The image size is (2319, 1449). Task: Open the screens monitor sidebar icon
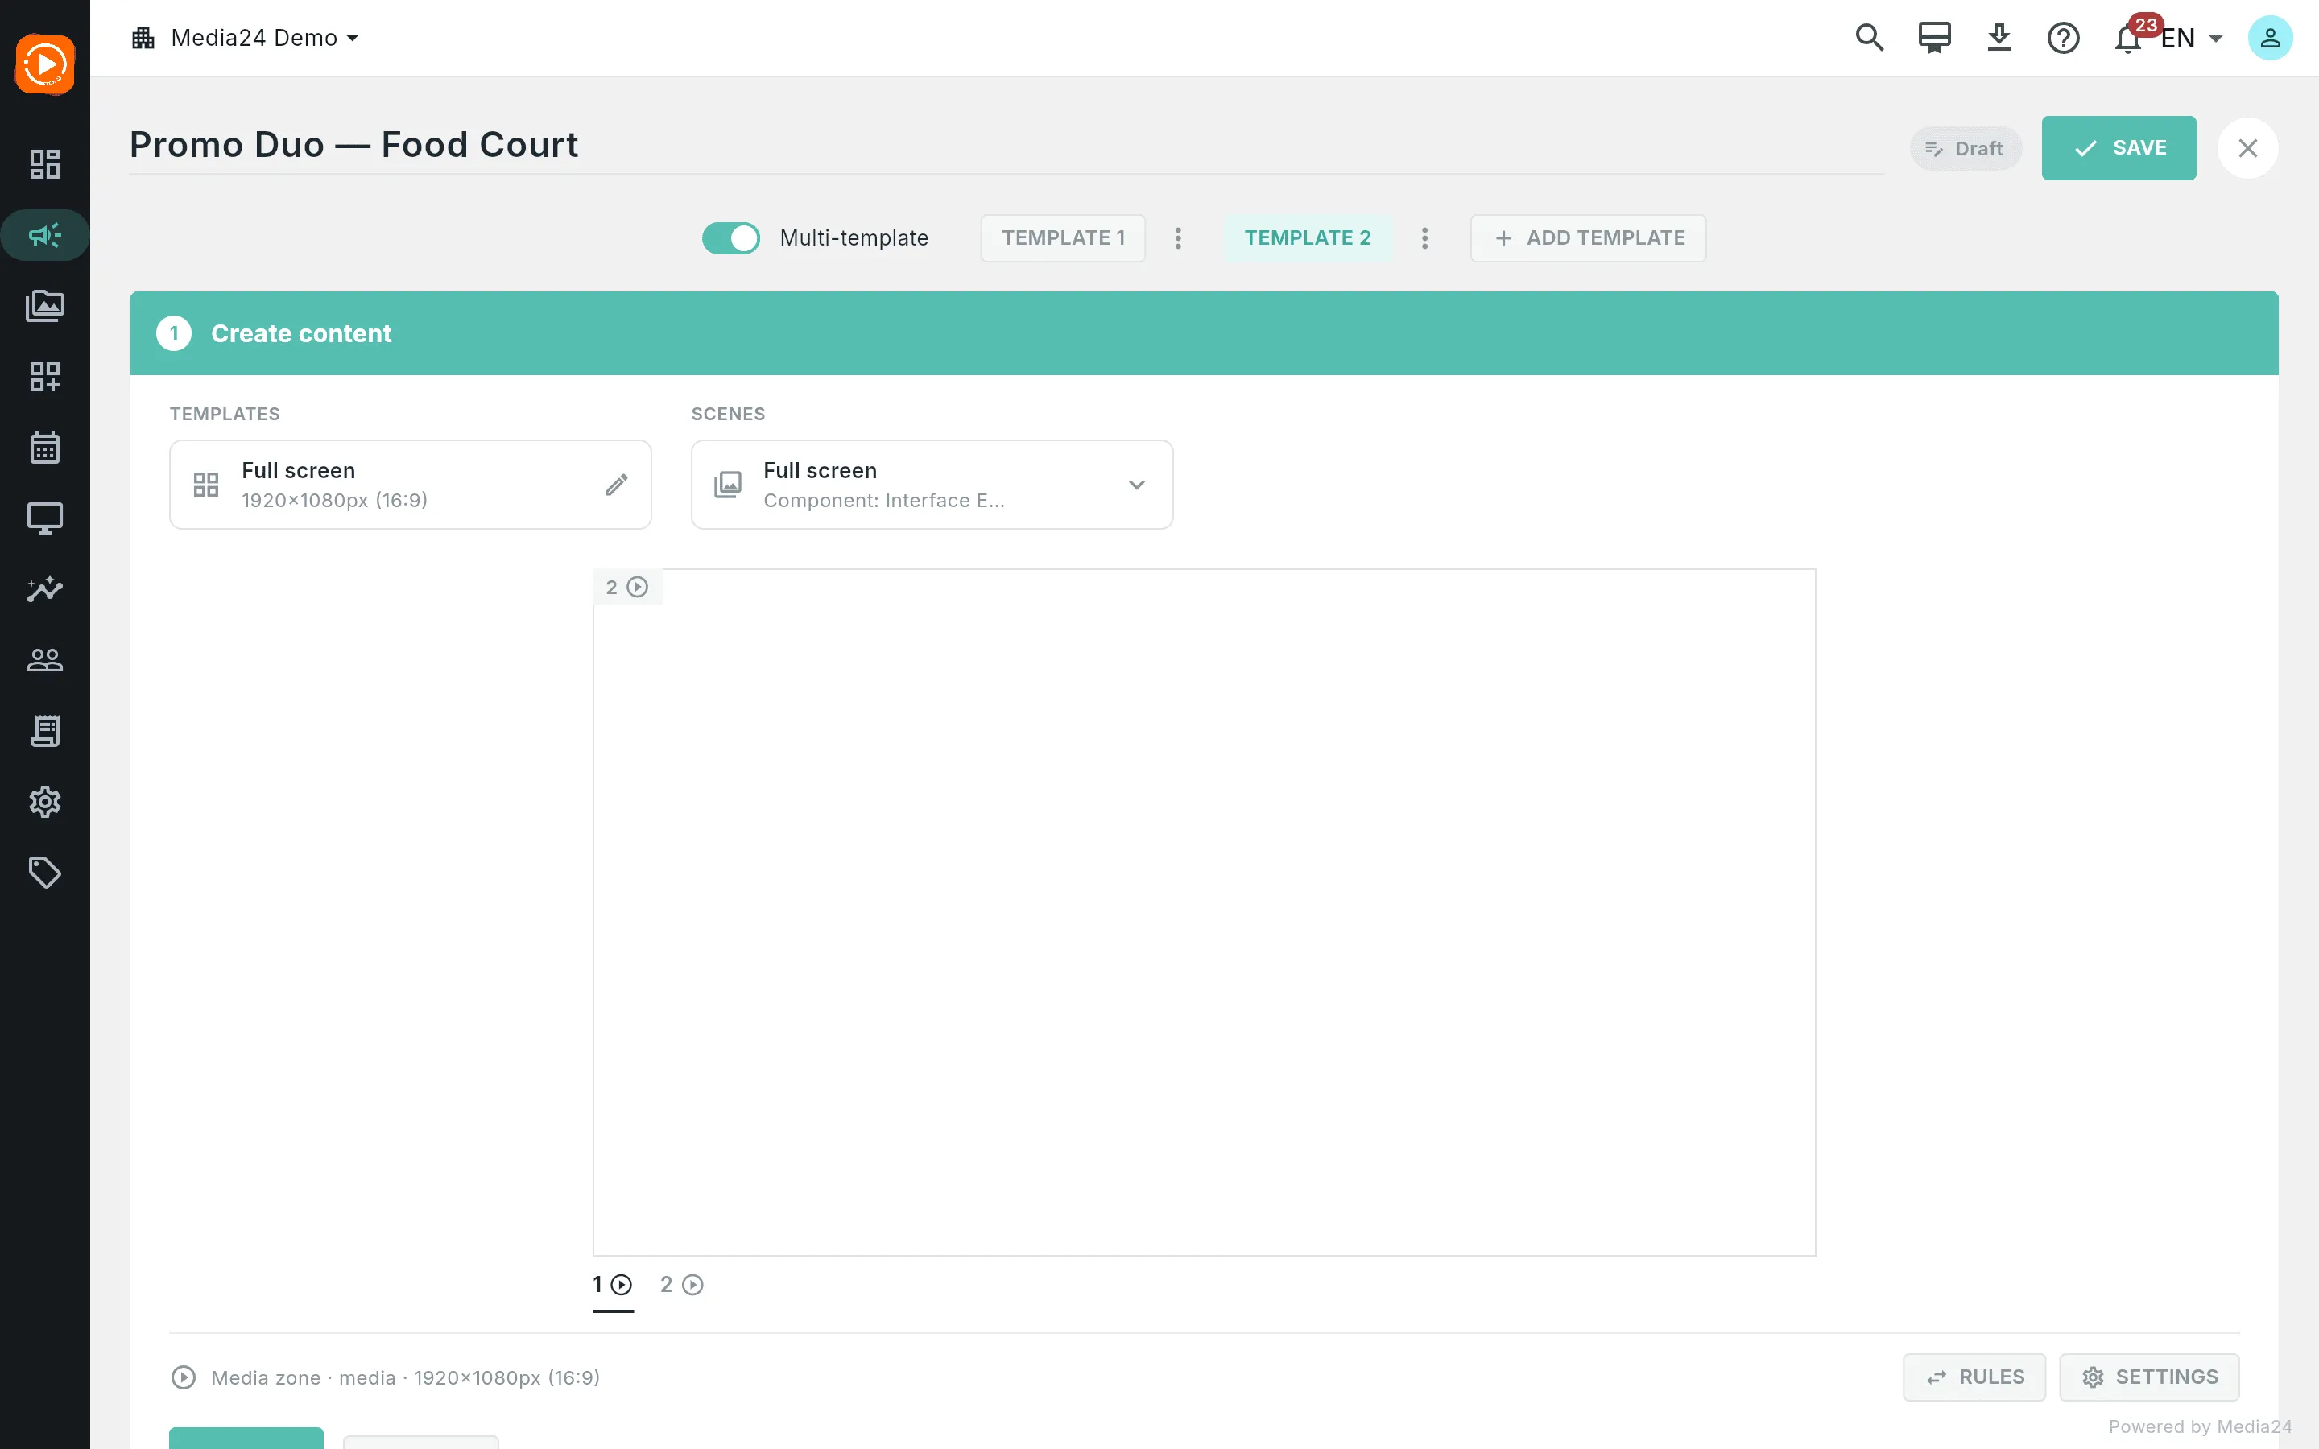(x=44, y=518)
